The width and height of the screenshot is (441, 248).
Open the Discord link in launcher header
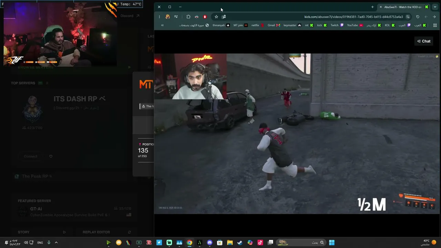point(130,16)
